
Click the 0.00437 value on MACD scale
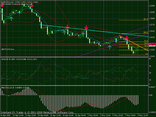(x=152, y=87)
